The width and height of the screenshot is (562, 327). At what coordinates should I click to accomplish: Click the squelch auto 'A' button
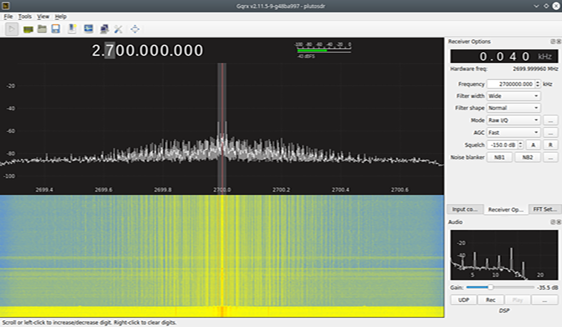pyautogui.click(x=533, y=145)
